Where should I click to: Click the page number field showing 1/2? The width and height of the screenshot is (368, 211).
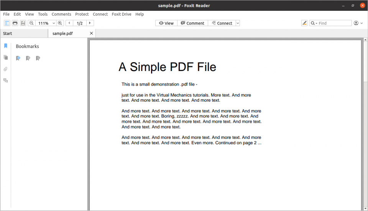pos(80,23)
